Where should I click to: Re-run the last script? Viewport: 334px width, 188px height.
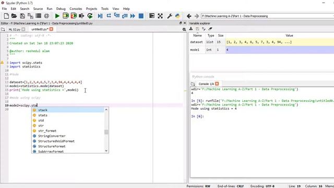pos(90,16)
